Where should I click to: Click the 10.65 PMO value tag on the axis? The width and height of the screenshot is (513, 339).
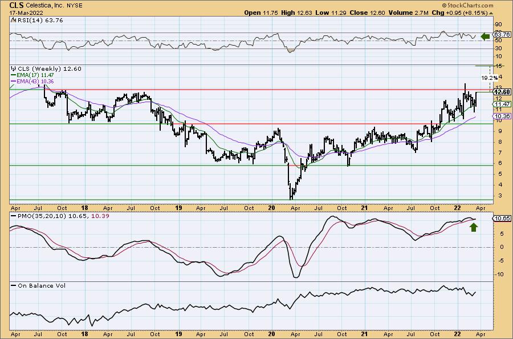pyautogui.click(x=502, y=219)
